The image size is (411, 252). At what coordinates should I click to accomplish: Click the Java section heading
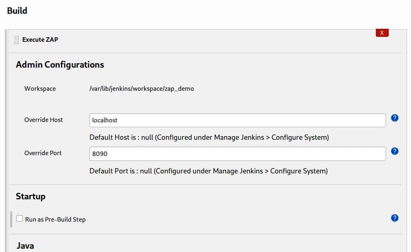tap(25, 246)
